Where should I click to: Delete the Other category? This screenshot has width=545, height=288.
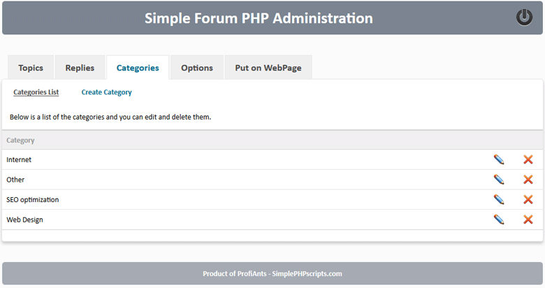click(x=528, y=180)
